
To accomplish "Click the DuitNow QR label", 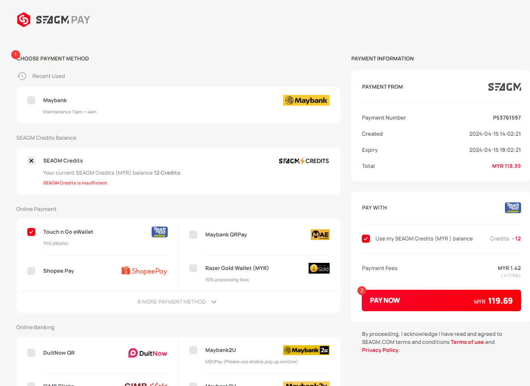I will tap(59, 353).
